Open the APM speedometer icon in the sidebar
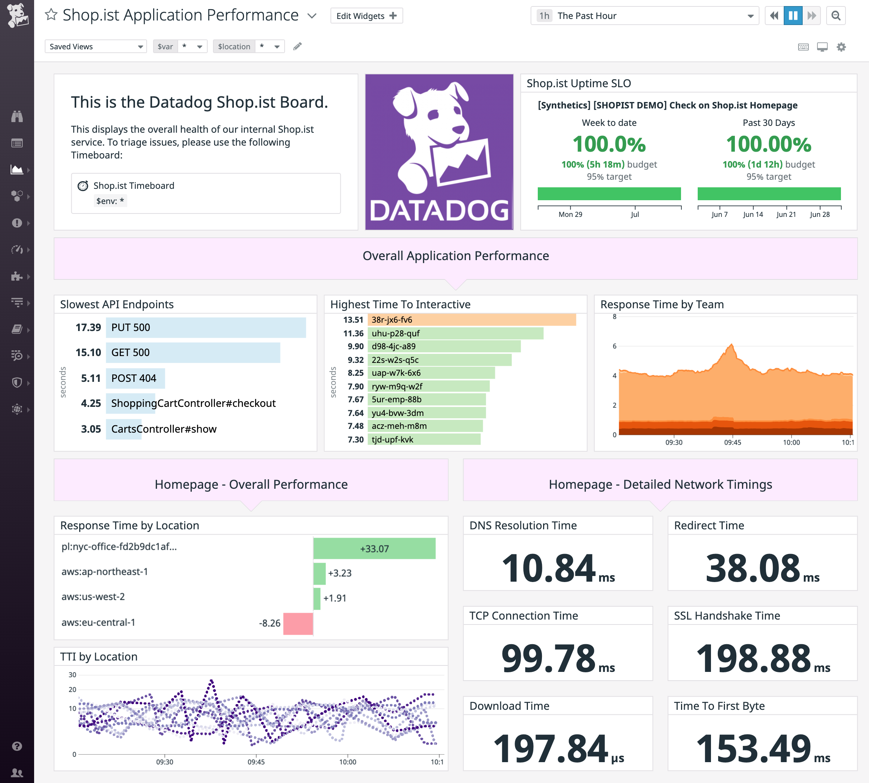869x783 pixels. (x=17, y=249)
